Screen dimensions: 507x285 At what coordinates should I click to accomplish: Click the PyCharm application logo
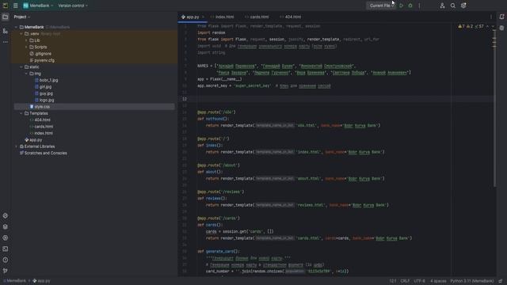(x=6, y=6)
